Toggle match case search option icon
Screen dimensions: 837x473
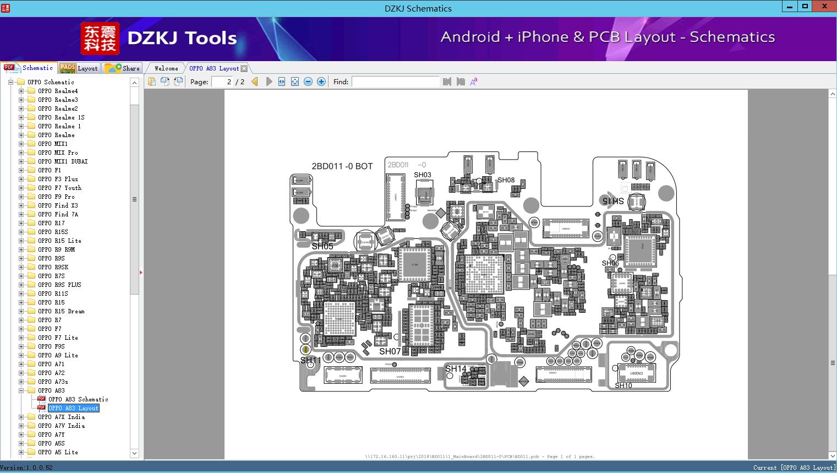(473, 81)
